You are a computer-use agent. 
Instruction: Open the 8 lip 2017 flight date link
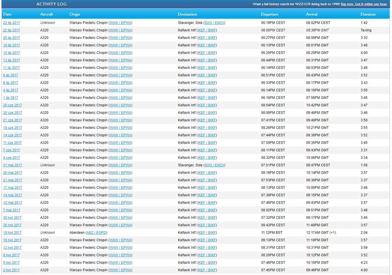click(x=10, y=75)
